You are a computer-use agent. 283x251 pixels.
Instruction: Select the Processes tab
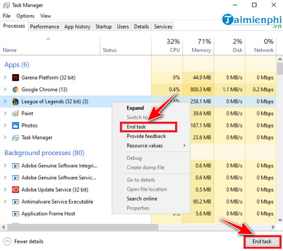[x=14, y=26]
